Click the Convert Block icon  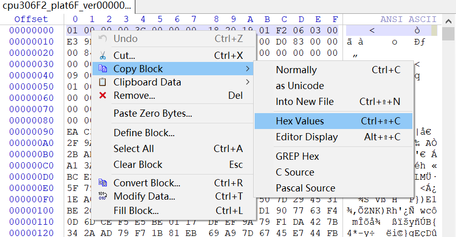102,183
